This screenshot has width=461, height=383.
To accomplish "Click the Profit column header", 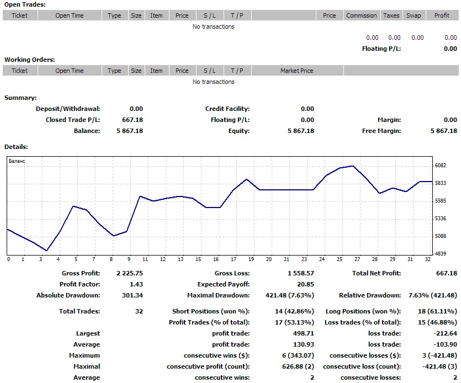I will (x=442, y=15).
